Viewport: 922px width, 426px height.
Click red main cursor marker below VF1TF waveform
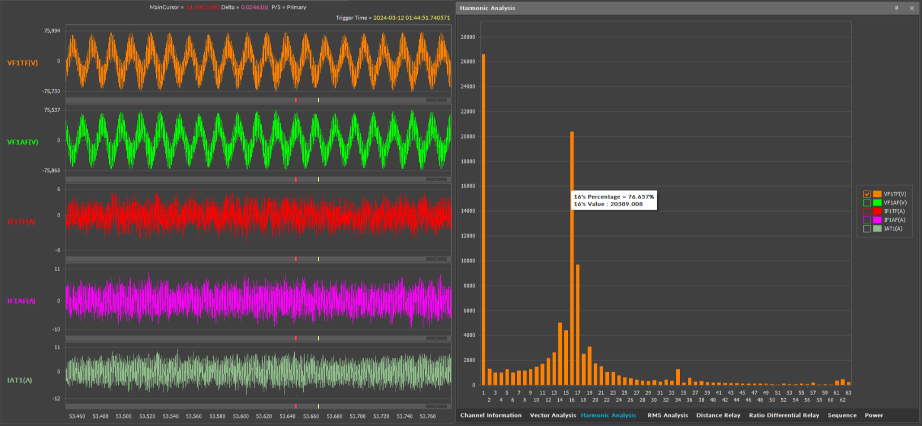point(296,100)
